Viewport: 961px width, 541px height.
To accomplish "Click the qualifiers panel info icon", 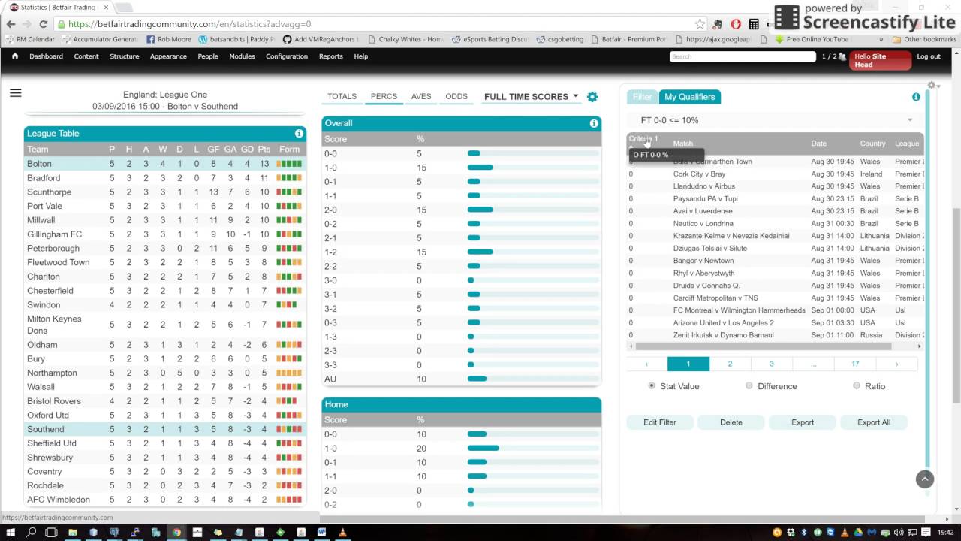I will (x=916, y=97).
